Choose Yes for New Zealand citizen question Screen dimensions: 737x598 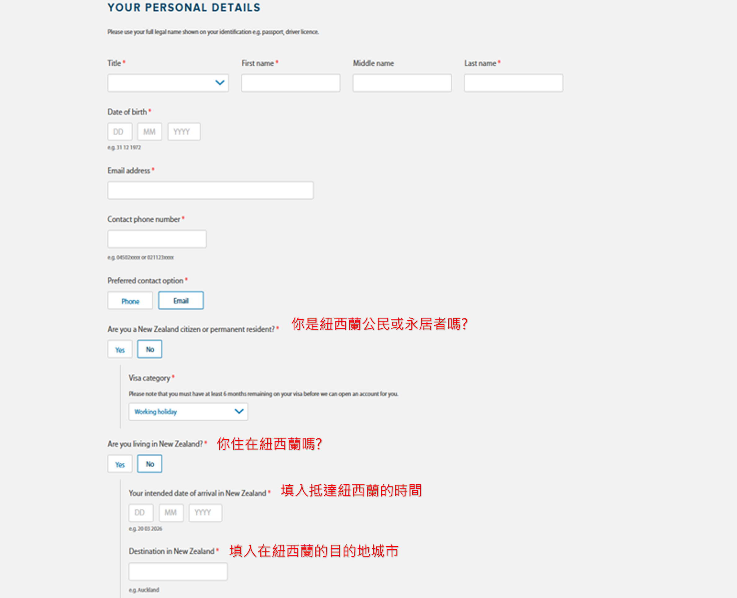pos(120,350)
